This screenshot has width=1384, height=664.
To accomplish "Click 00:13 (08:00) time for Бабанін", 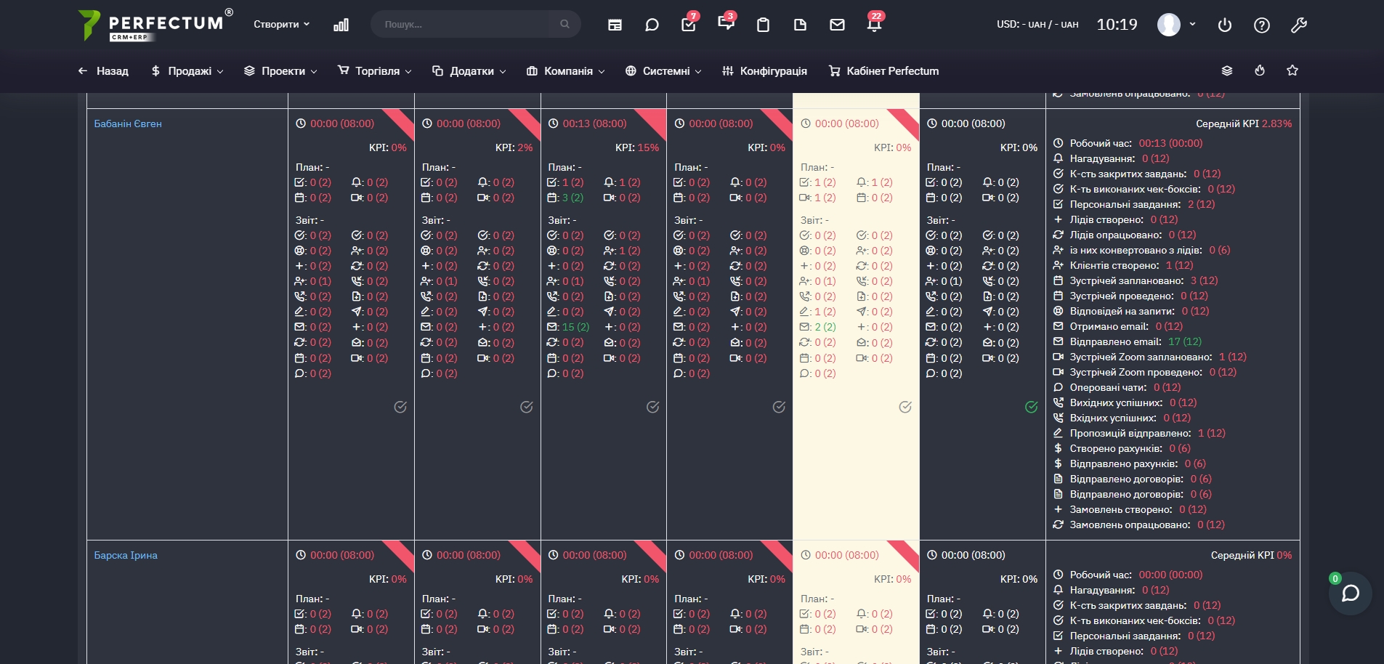I will point(594,124).
